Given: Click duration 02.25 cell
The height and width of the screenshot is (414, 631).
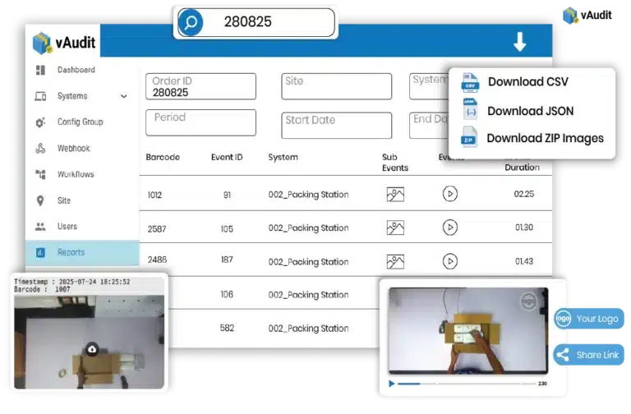Looking at the screenshot, I should 524,195.
